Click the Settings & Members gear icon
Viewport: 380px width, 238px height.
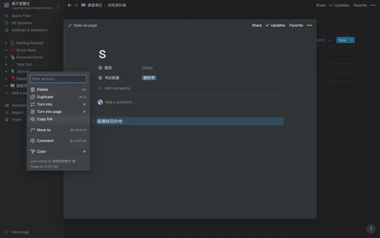(x=7, y=30)
